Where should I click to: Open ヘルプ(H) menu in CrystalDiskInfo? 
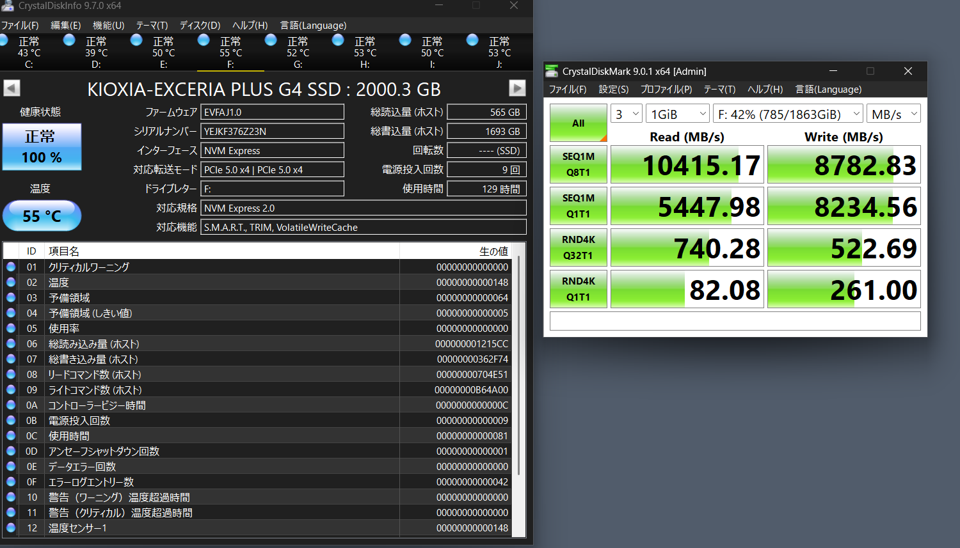click(250, 26)
